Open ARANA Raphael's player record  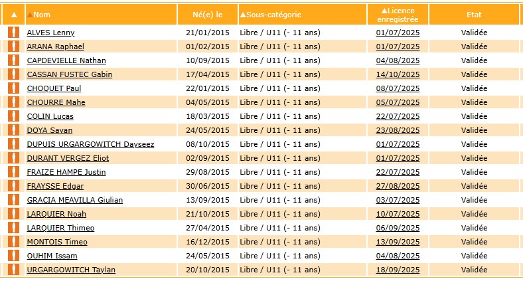[55, 47]
